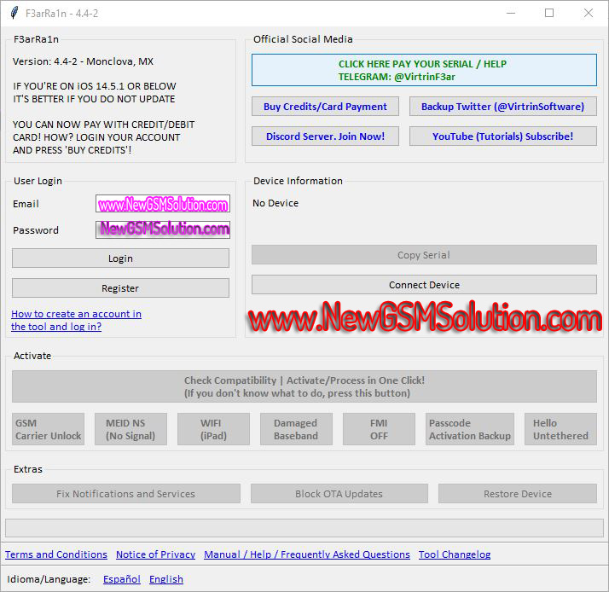The width and height of the screenshot is (609, 592).
Task: Click the pay your serial / help Telegram banner
Action: [x=424, y=70]
